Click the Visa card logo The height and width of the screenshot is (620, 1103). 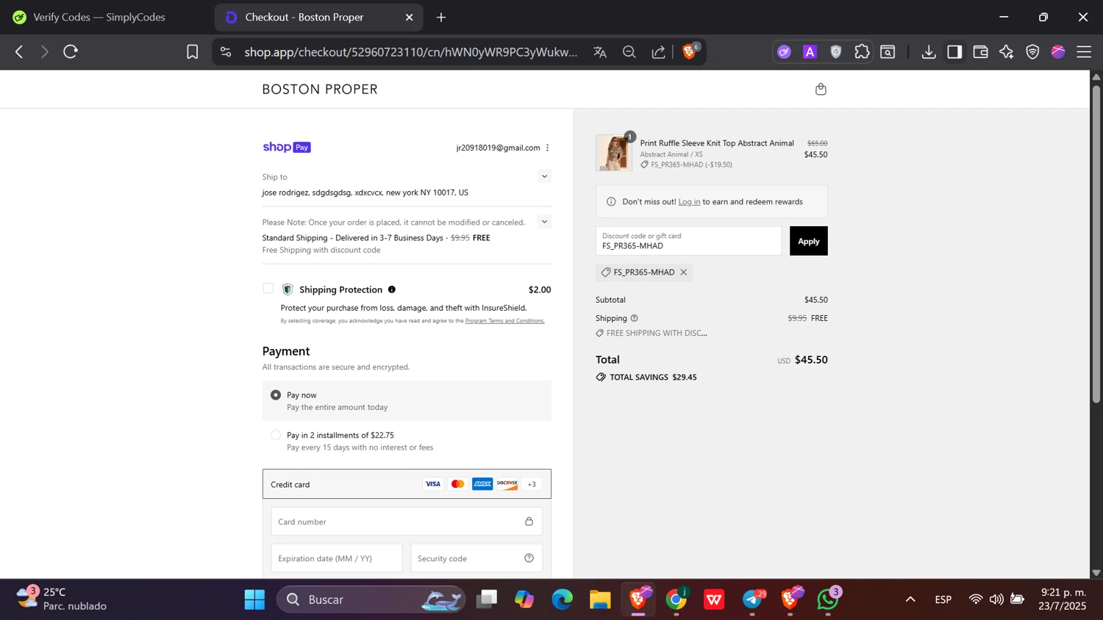[x=433, y=484]
